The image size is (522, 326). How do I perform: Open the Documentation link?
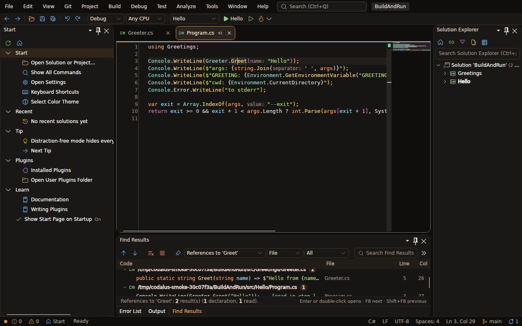coord(50,200)
